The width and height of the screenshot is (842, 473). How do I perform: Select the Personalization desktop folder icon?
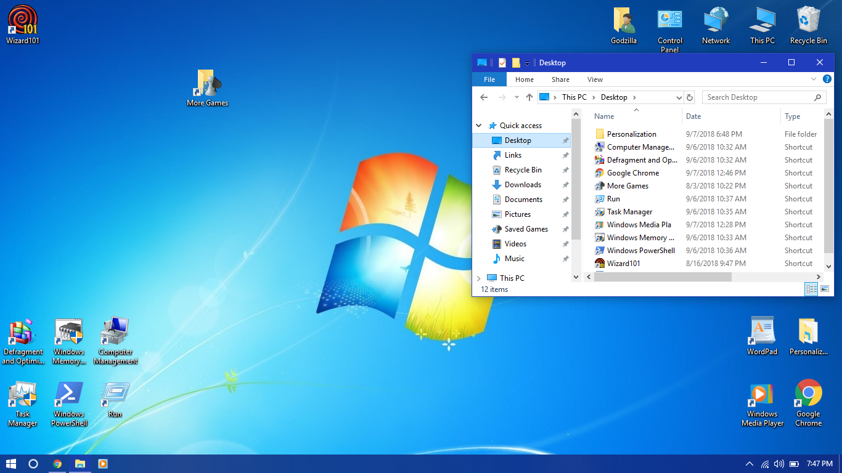pyautogui.click(x=808, y=336)
